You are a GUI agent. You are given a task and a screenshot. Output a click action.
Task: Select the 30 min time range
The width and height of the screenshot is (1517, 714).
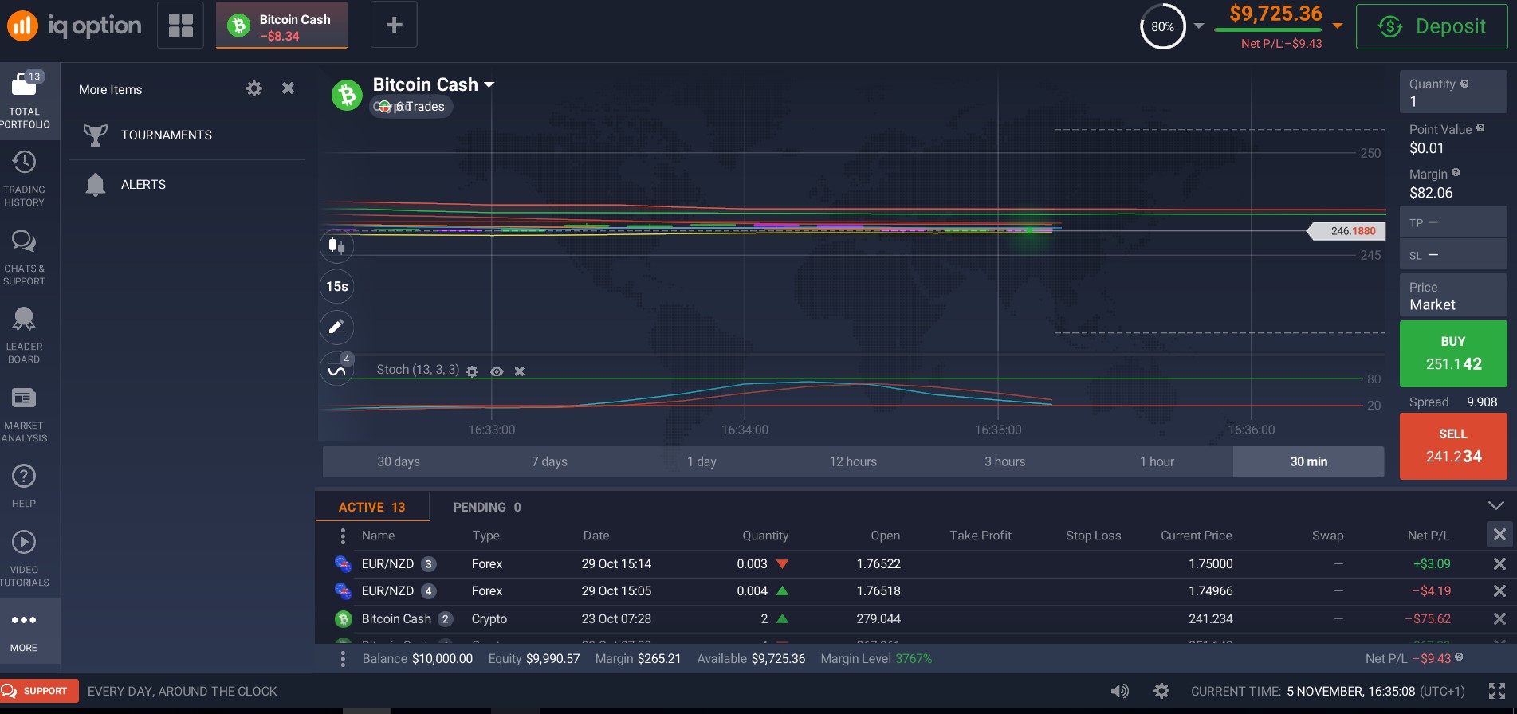pyautogui.click(x=1309, y=461)
